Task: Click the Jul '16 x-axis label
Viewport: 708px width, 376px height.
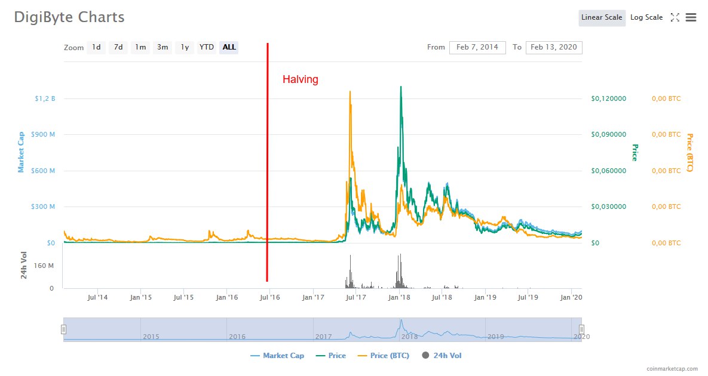Action: point(269,298)
